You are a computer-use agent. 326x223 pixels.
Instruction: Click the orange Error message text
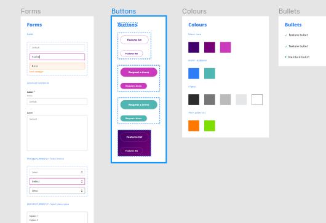pyautogui.click(x=36, y=72)
